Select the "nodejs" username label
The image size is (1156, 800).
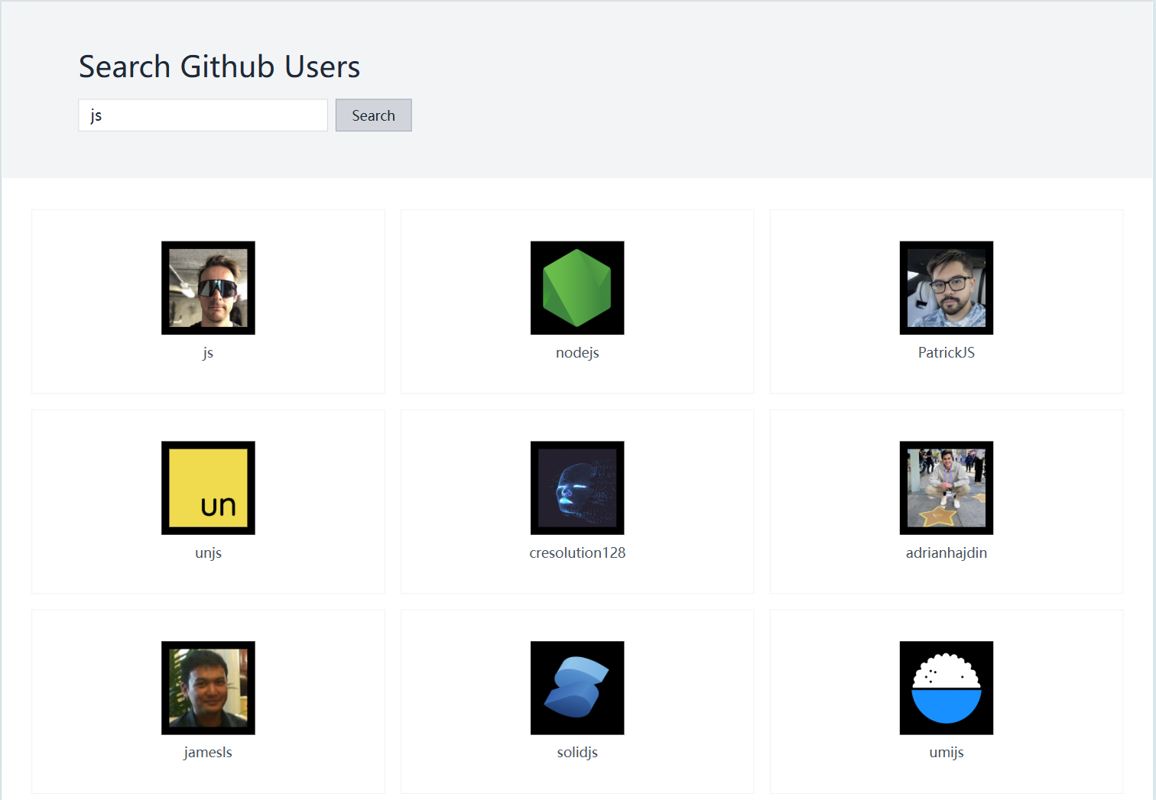coord(577,353)
